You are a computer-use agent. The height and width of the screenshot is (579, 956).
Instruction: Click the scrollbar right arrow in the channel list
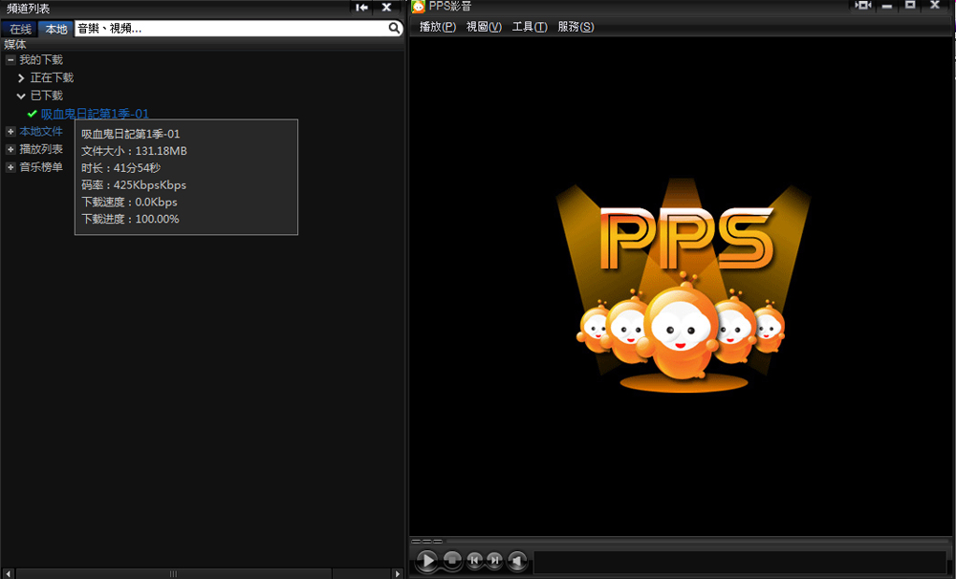click(x=398, y=573)
